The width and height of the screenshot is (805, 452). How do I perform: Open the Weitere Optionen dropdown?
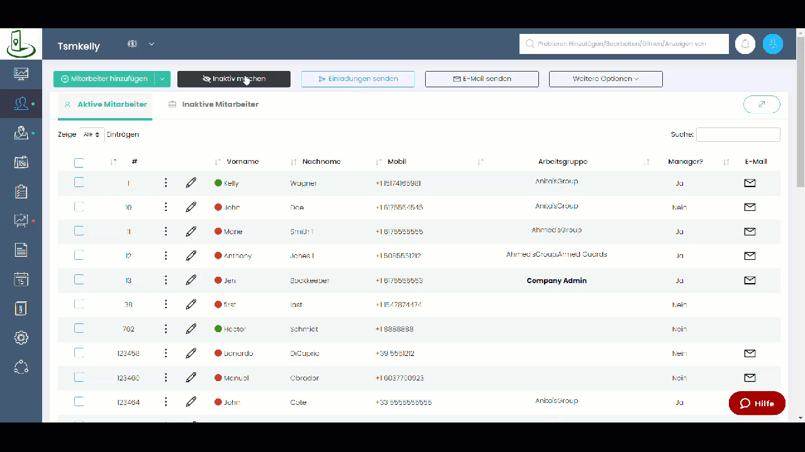click(606, 78)
